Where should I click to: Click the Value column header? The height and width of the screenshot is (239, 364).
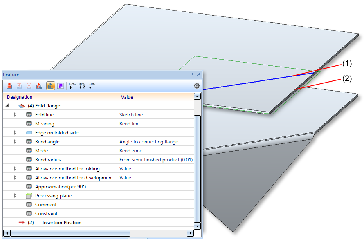(156, 97)
